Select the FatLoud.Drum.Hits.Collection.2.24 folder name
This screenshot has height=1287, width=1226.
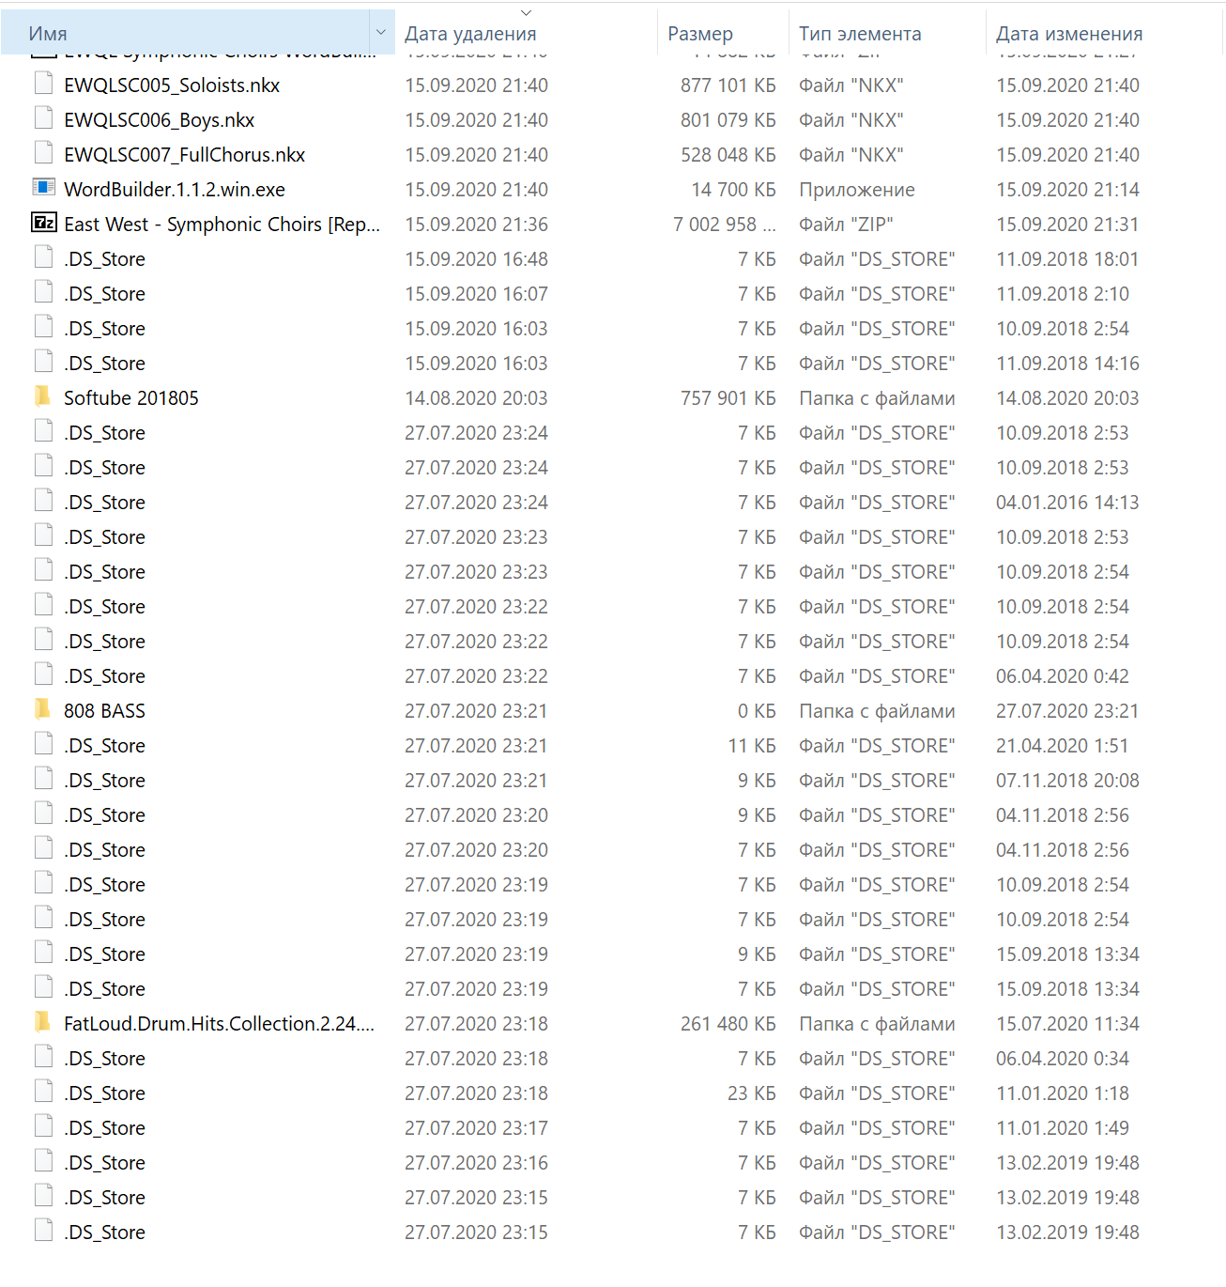pos(220,1024)
